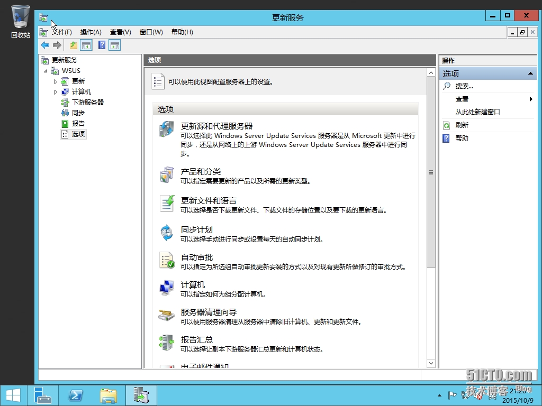Click 搜索... action text
The height and width of the screenshot is (406, 542).
464,86
